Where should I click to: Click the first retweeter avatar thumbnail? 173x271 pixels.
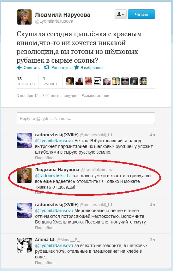coord(70,81)
